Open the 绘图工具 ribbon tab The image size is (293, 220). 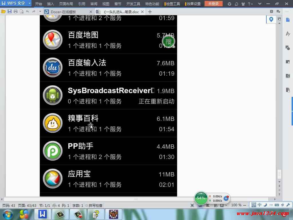[172, 4]
